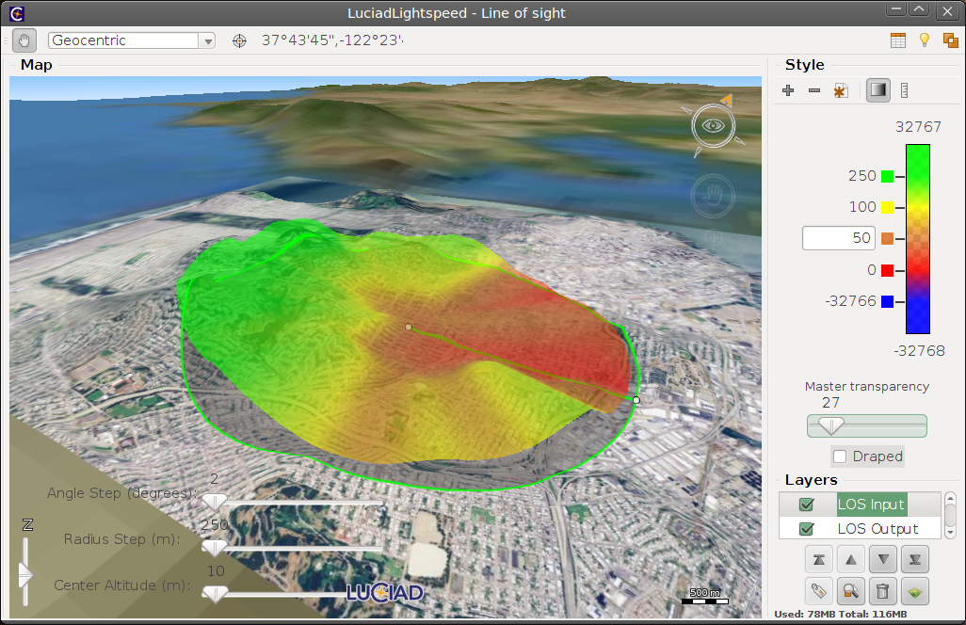Viewport: 966px width, 625px height.
Task: Click the lightbulb lighting icon
Action: (x=925, y=40)
